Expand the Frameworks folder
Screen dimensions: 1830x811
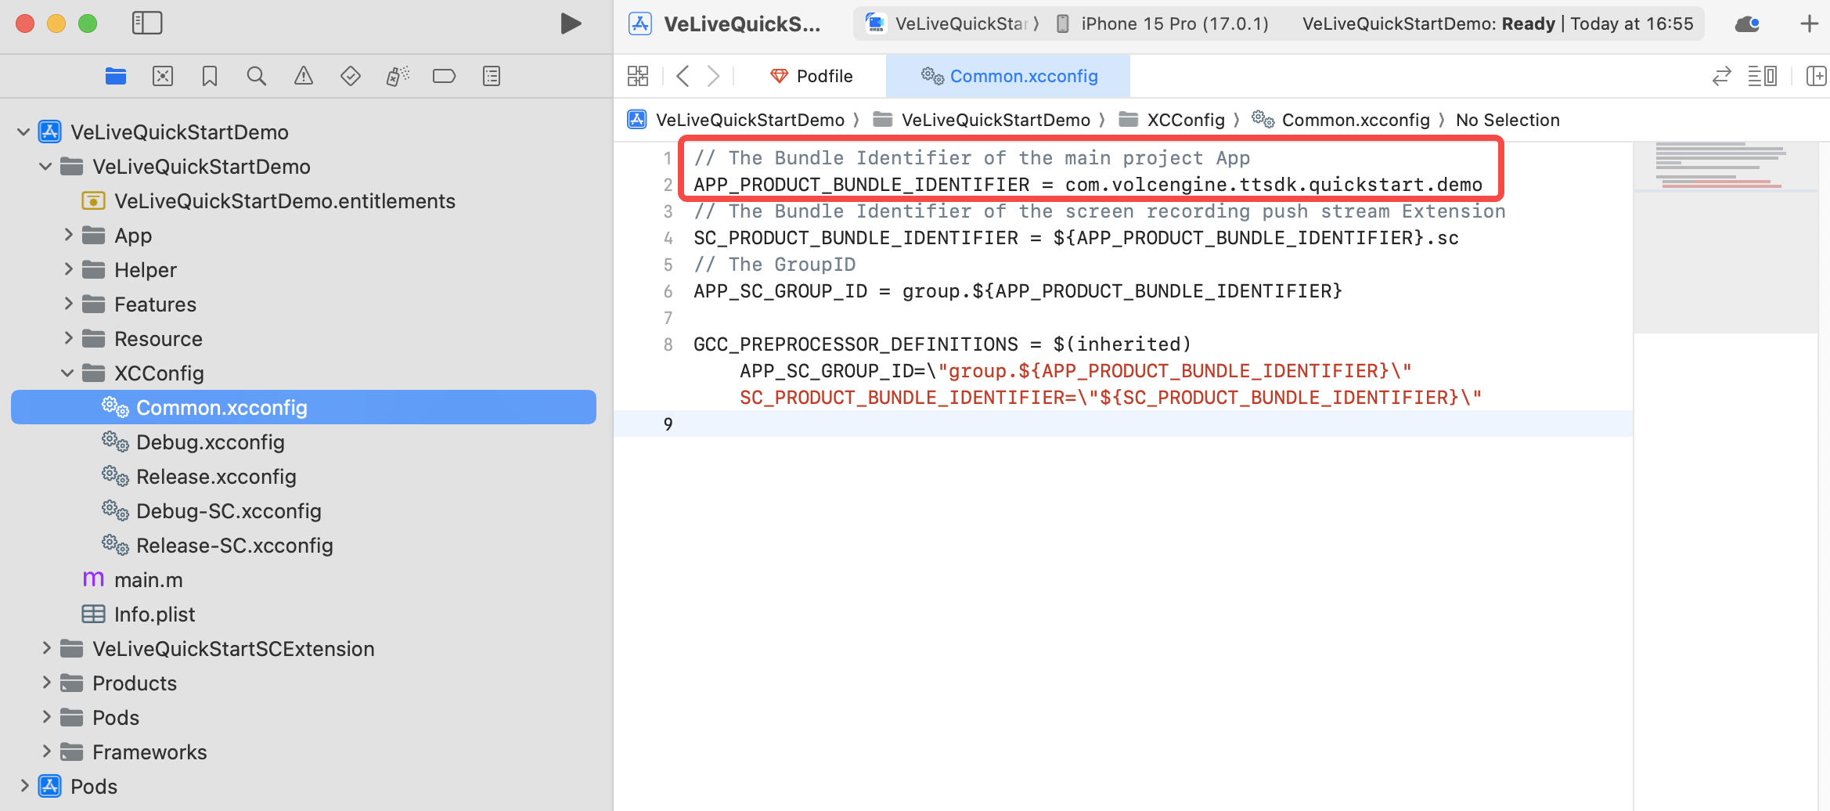pyautogui.click(x=46, y=751)
